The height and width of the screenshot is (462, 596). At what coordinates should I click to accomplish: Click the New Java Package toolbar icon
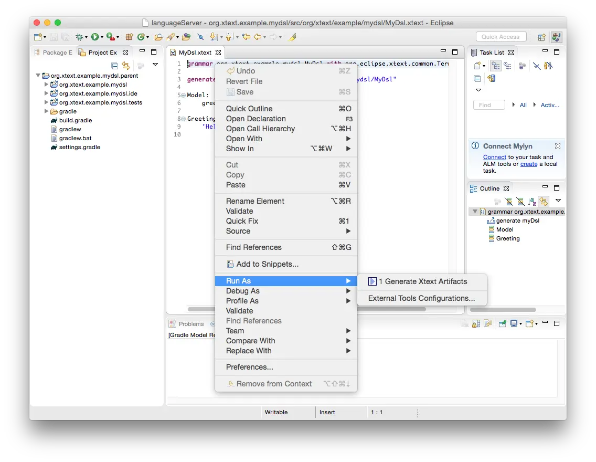129,37
